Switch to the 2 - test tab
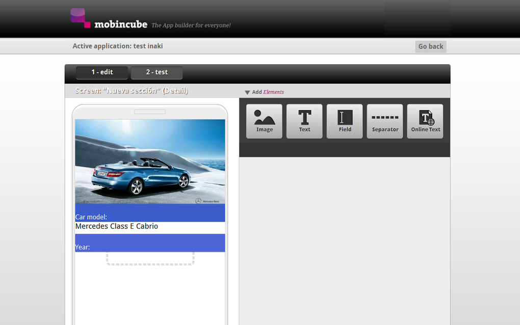Viewport: 520px width, 325px height. (x=157, y=72)
